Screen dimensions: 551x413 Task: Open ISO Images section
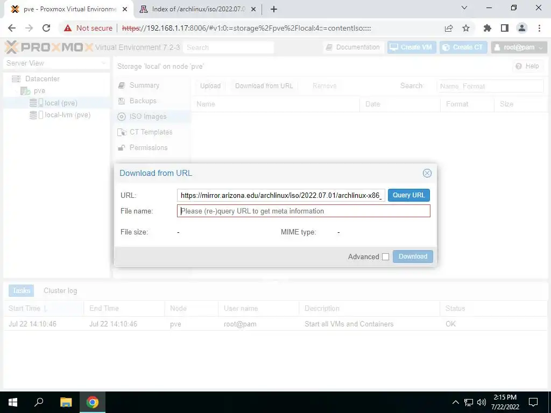tap(153, 117)
